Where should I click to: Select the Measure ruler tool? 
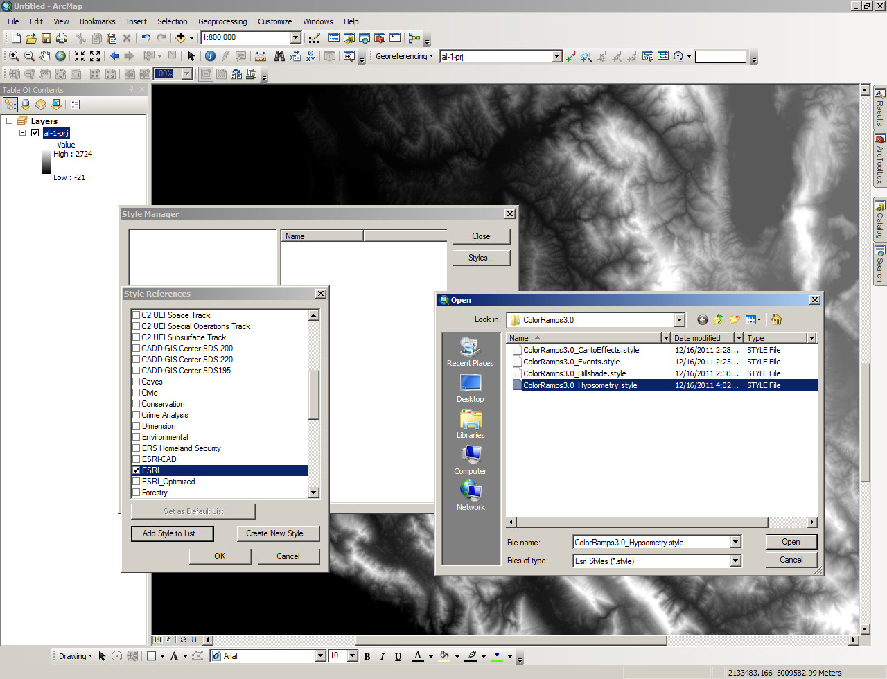(261, 56)
